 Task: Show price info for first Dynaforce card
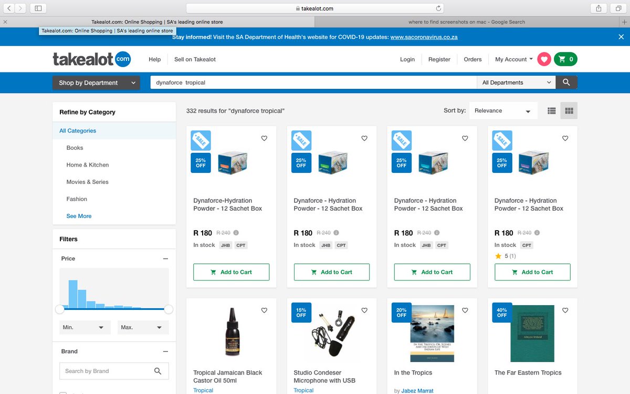[x=236, y=233]
